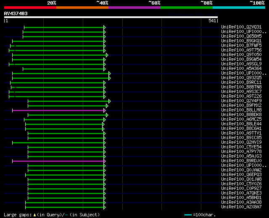Select the UniRef100_Q2V4F9 label

tap(241, 101)
